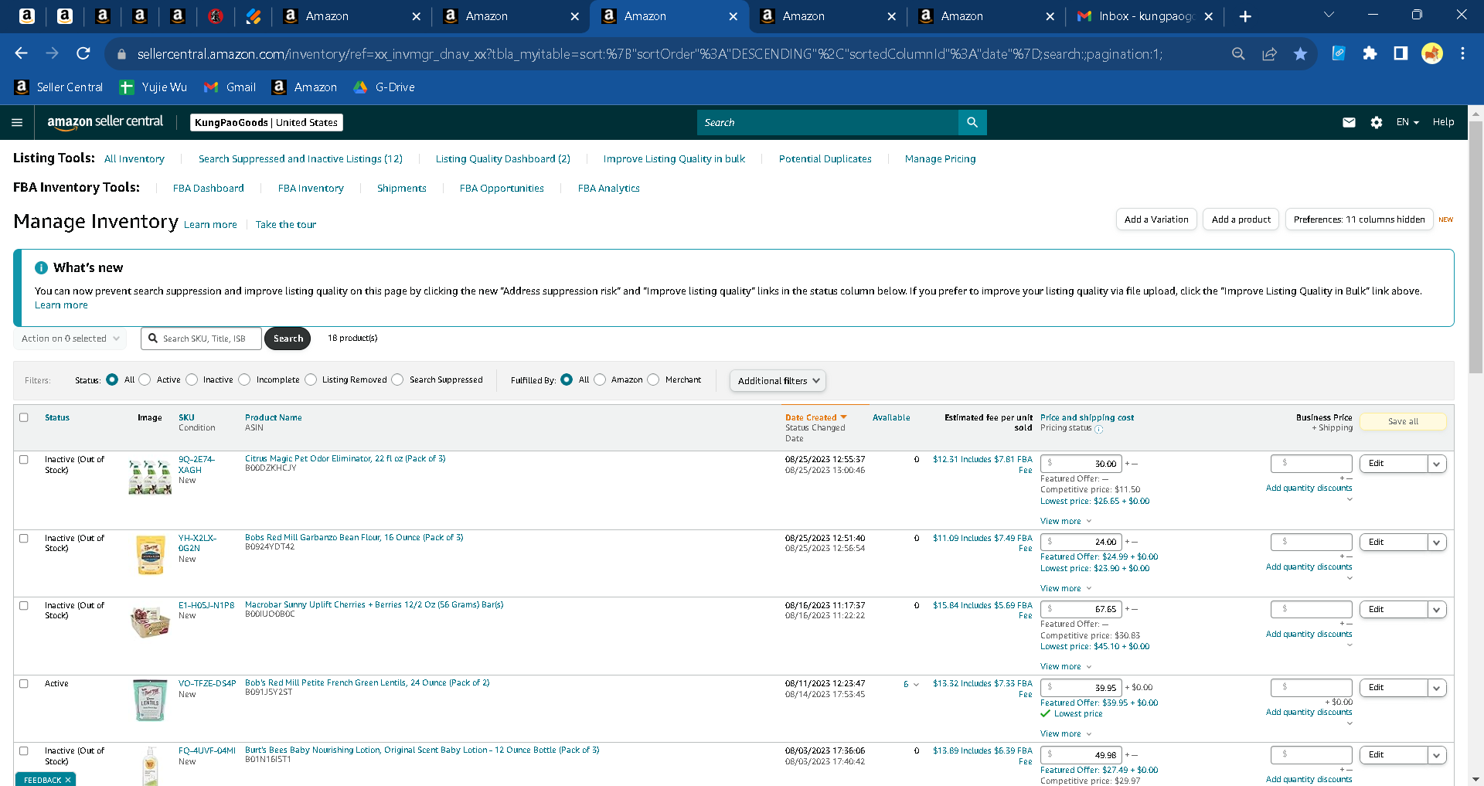Expand Edit dropdown arrow for Citrus Magic row

(x=1437, y=464)
